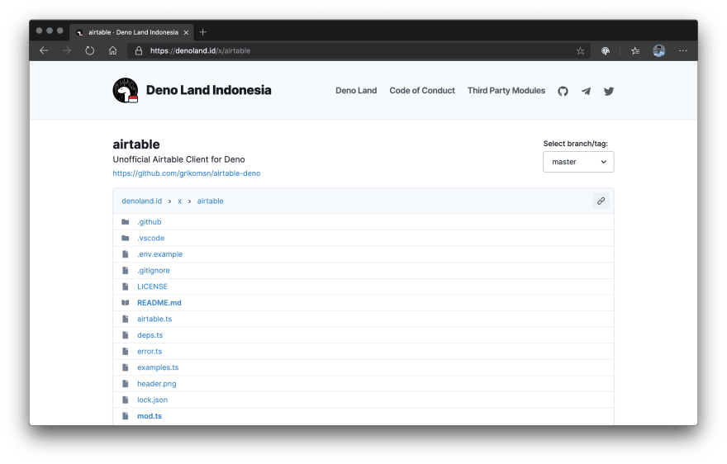Open the browser profile avatar
Viewport: 727px width, 464px height.
(659, 50)
